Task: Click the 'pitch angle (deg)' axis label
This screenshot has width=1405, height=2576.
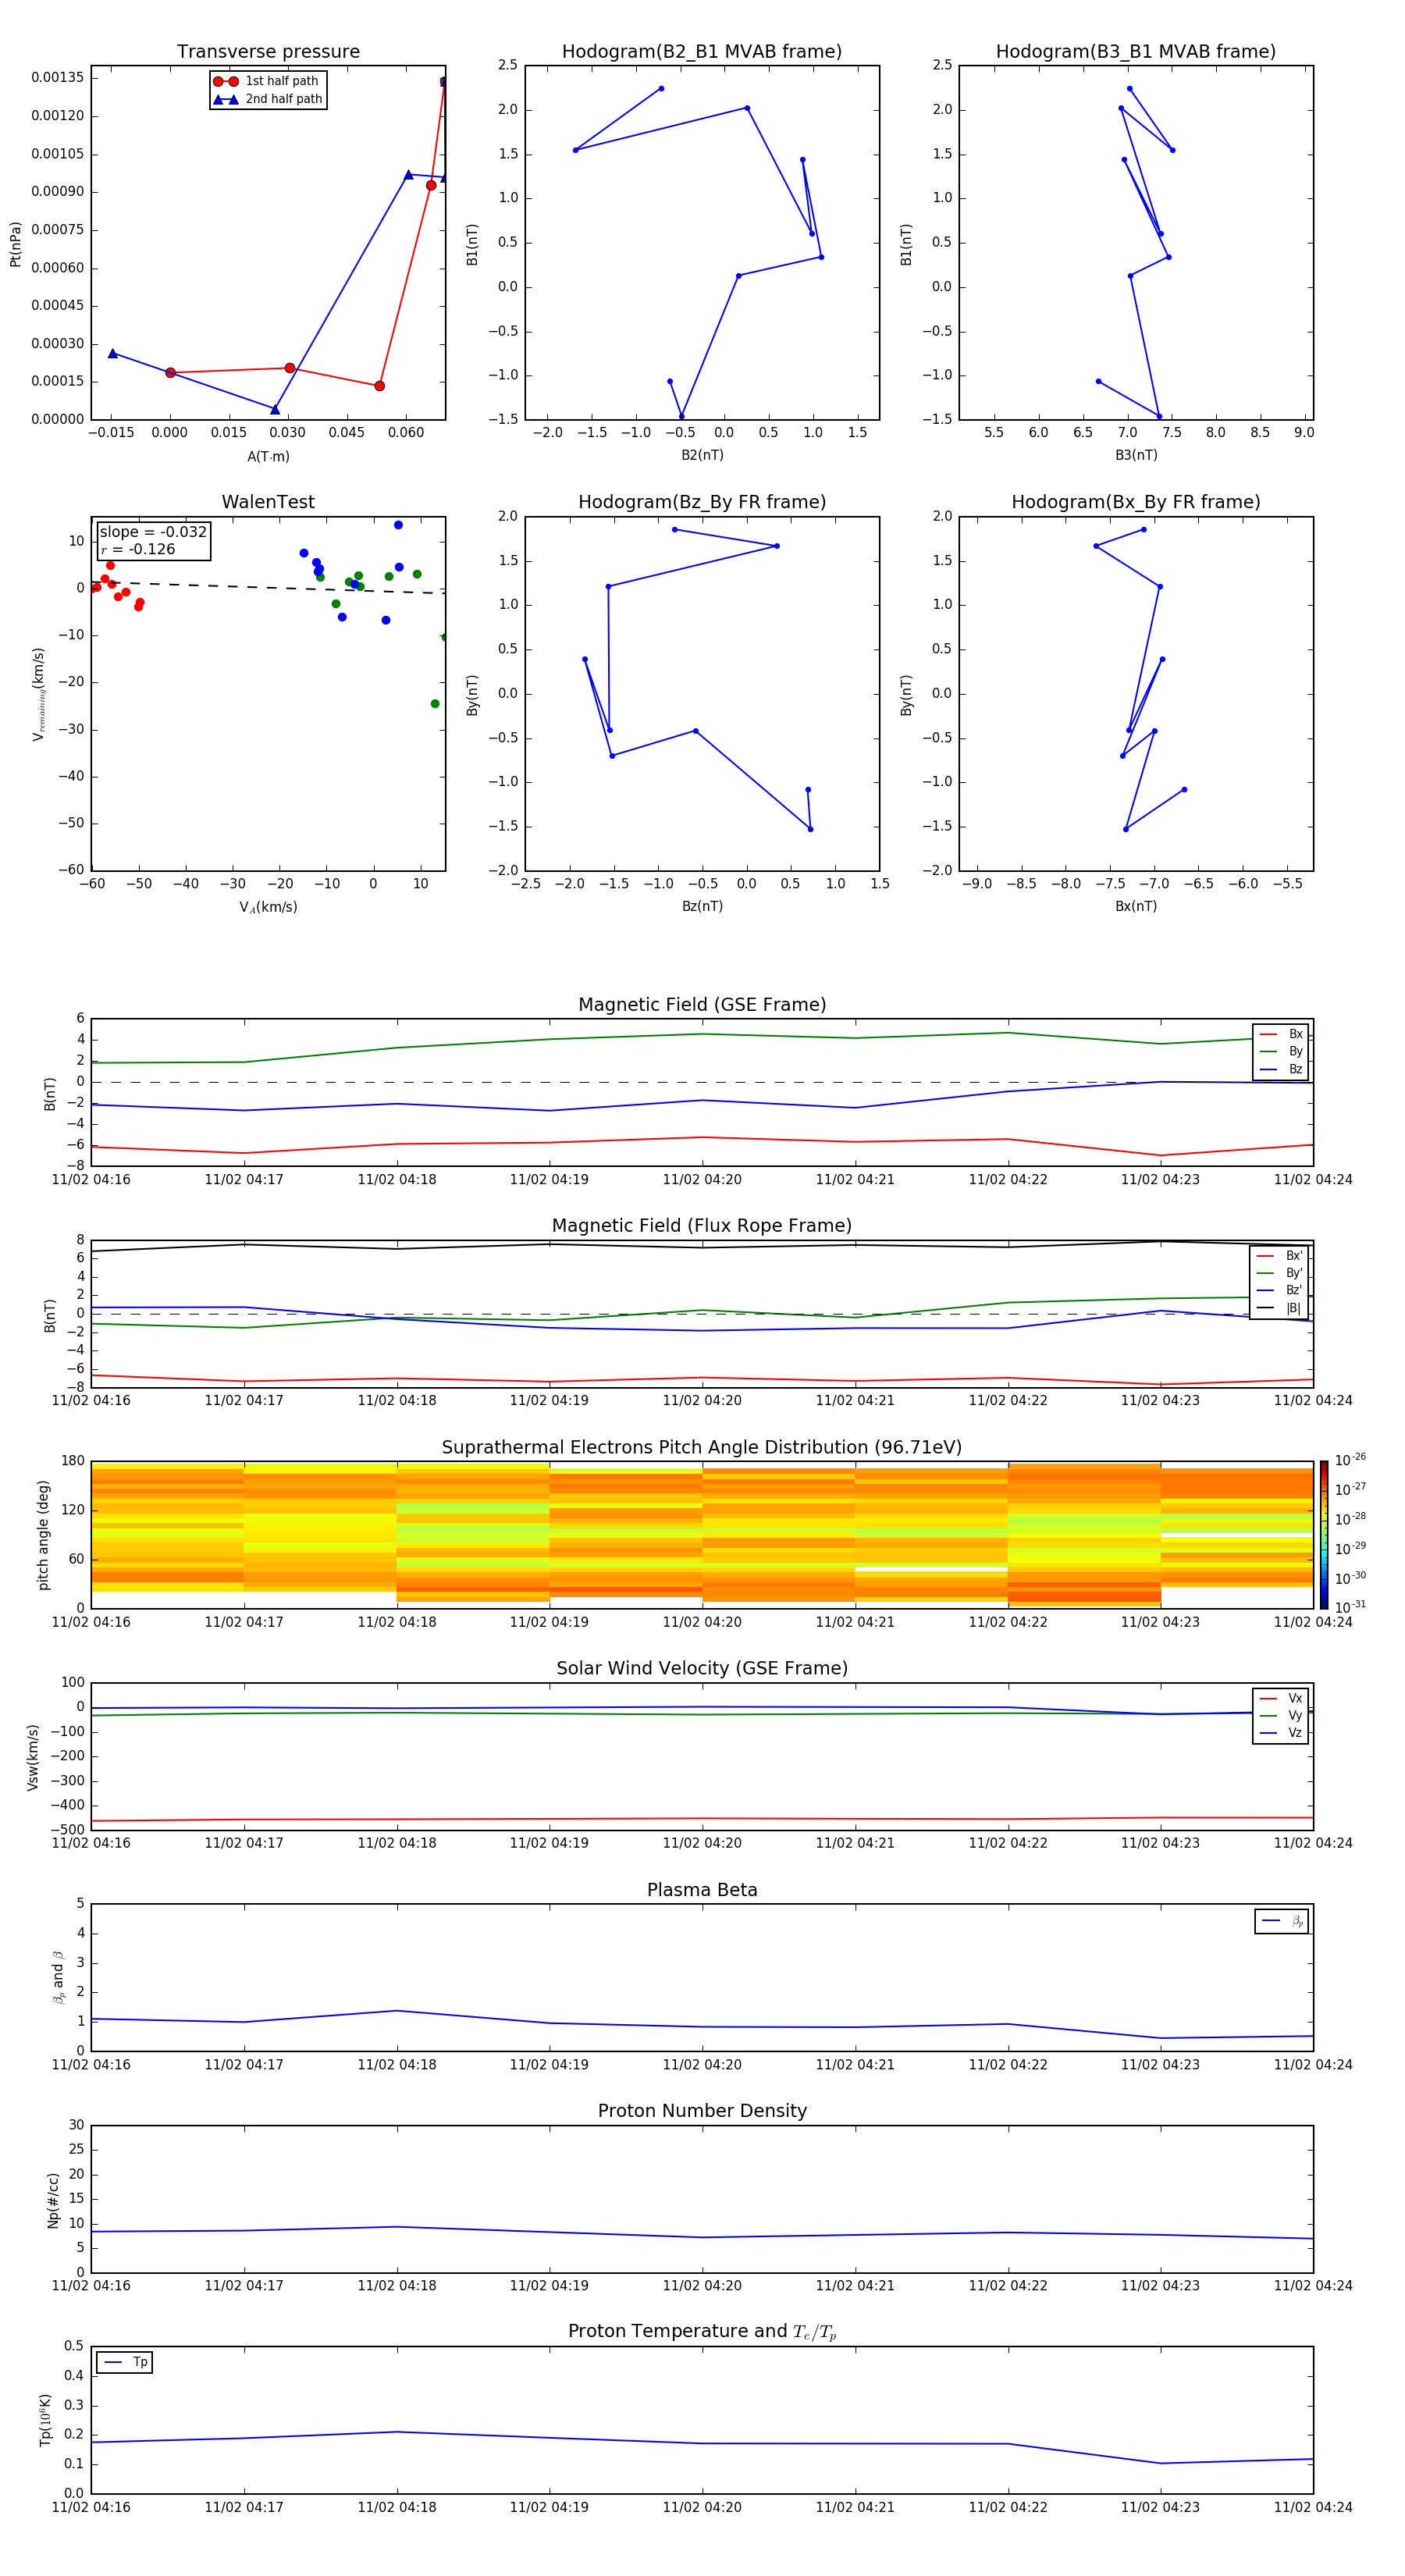Action: 43,1535
